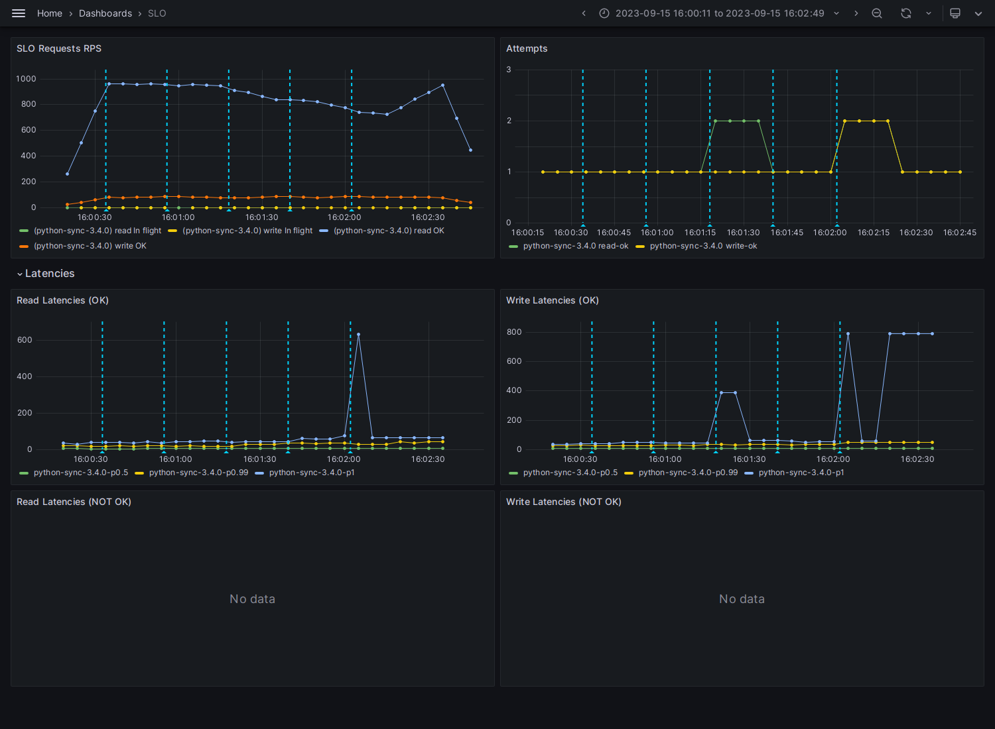This screenshot has height=729, width=995.
Task: Toggle p0.5 series in Write Latencies legend
Action: pyautogui.click(x=570, y=473)
